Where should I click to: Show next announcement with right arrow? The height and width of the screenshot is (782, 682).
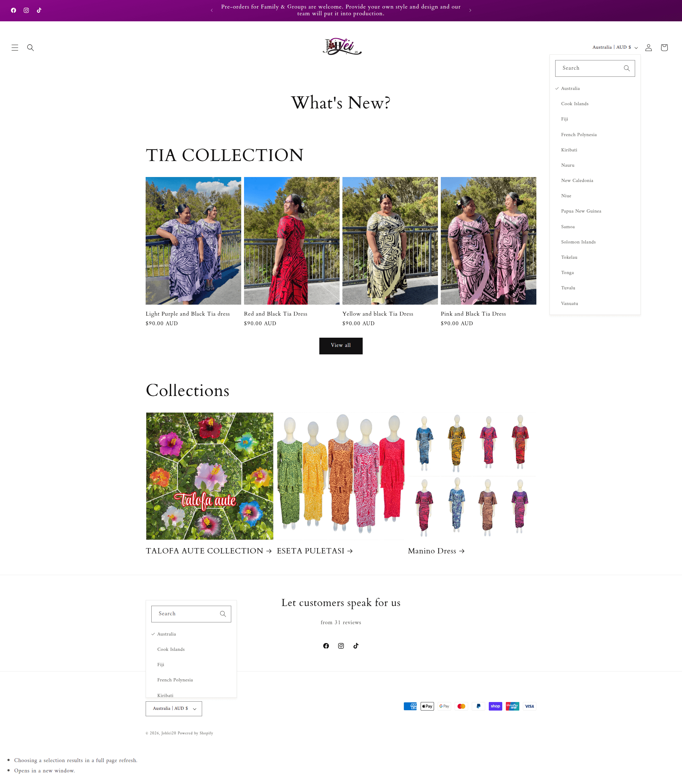470,10
